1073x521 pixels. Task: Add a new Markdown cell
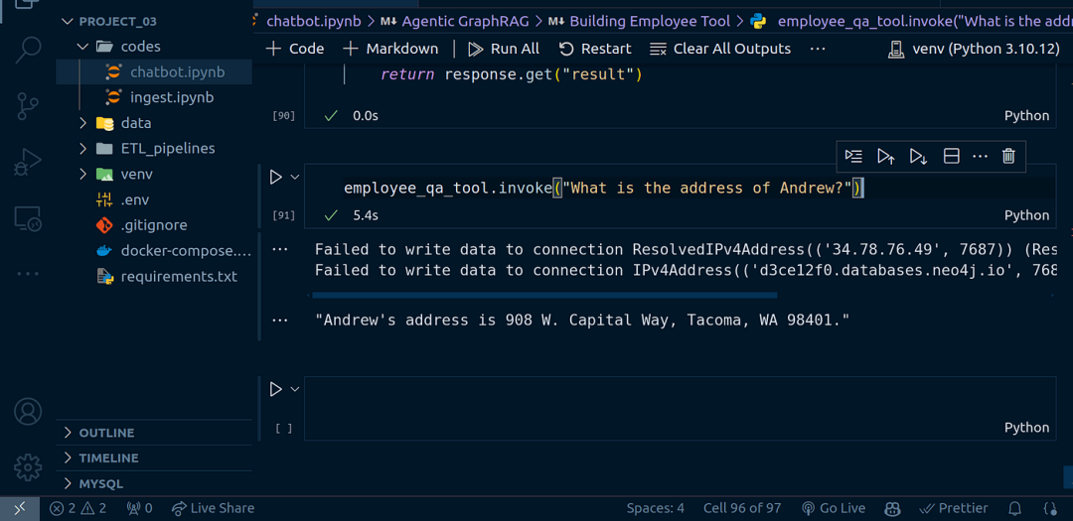(390, 49)
